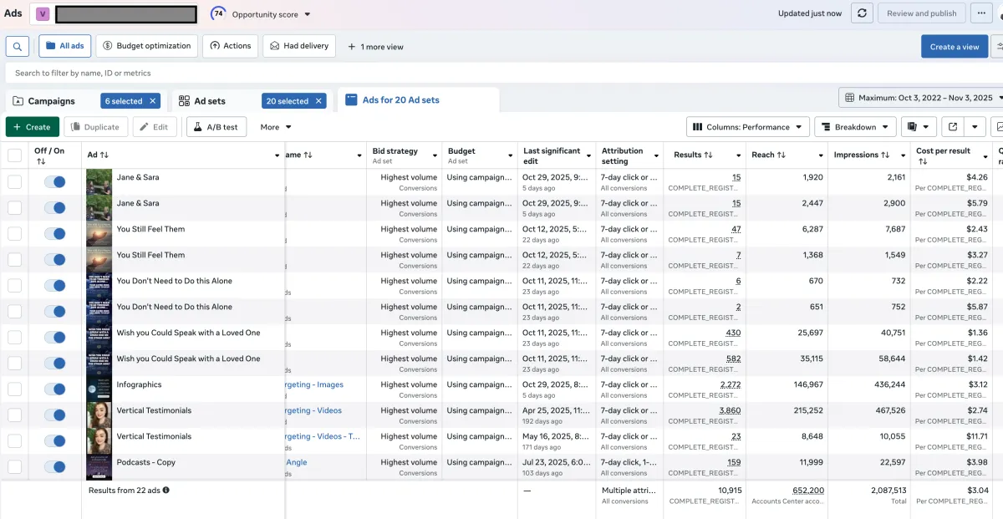
Task: Toggle off the first Jane & Sara ad
Action: (55, 182)
